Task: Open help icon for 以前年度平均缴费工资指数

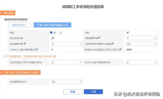Action: click(x=113, y=44)
